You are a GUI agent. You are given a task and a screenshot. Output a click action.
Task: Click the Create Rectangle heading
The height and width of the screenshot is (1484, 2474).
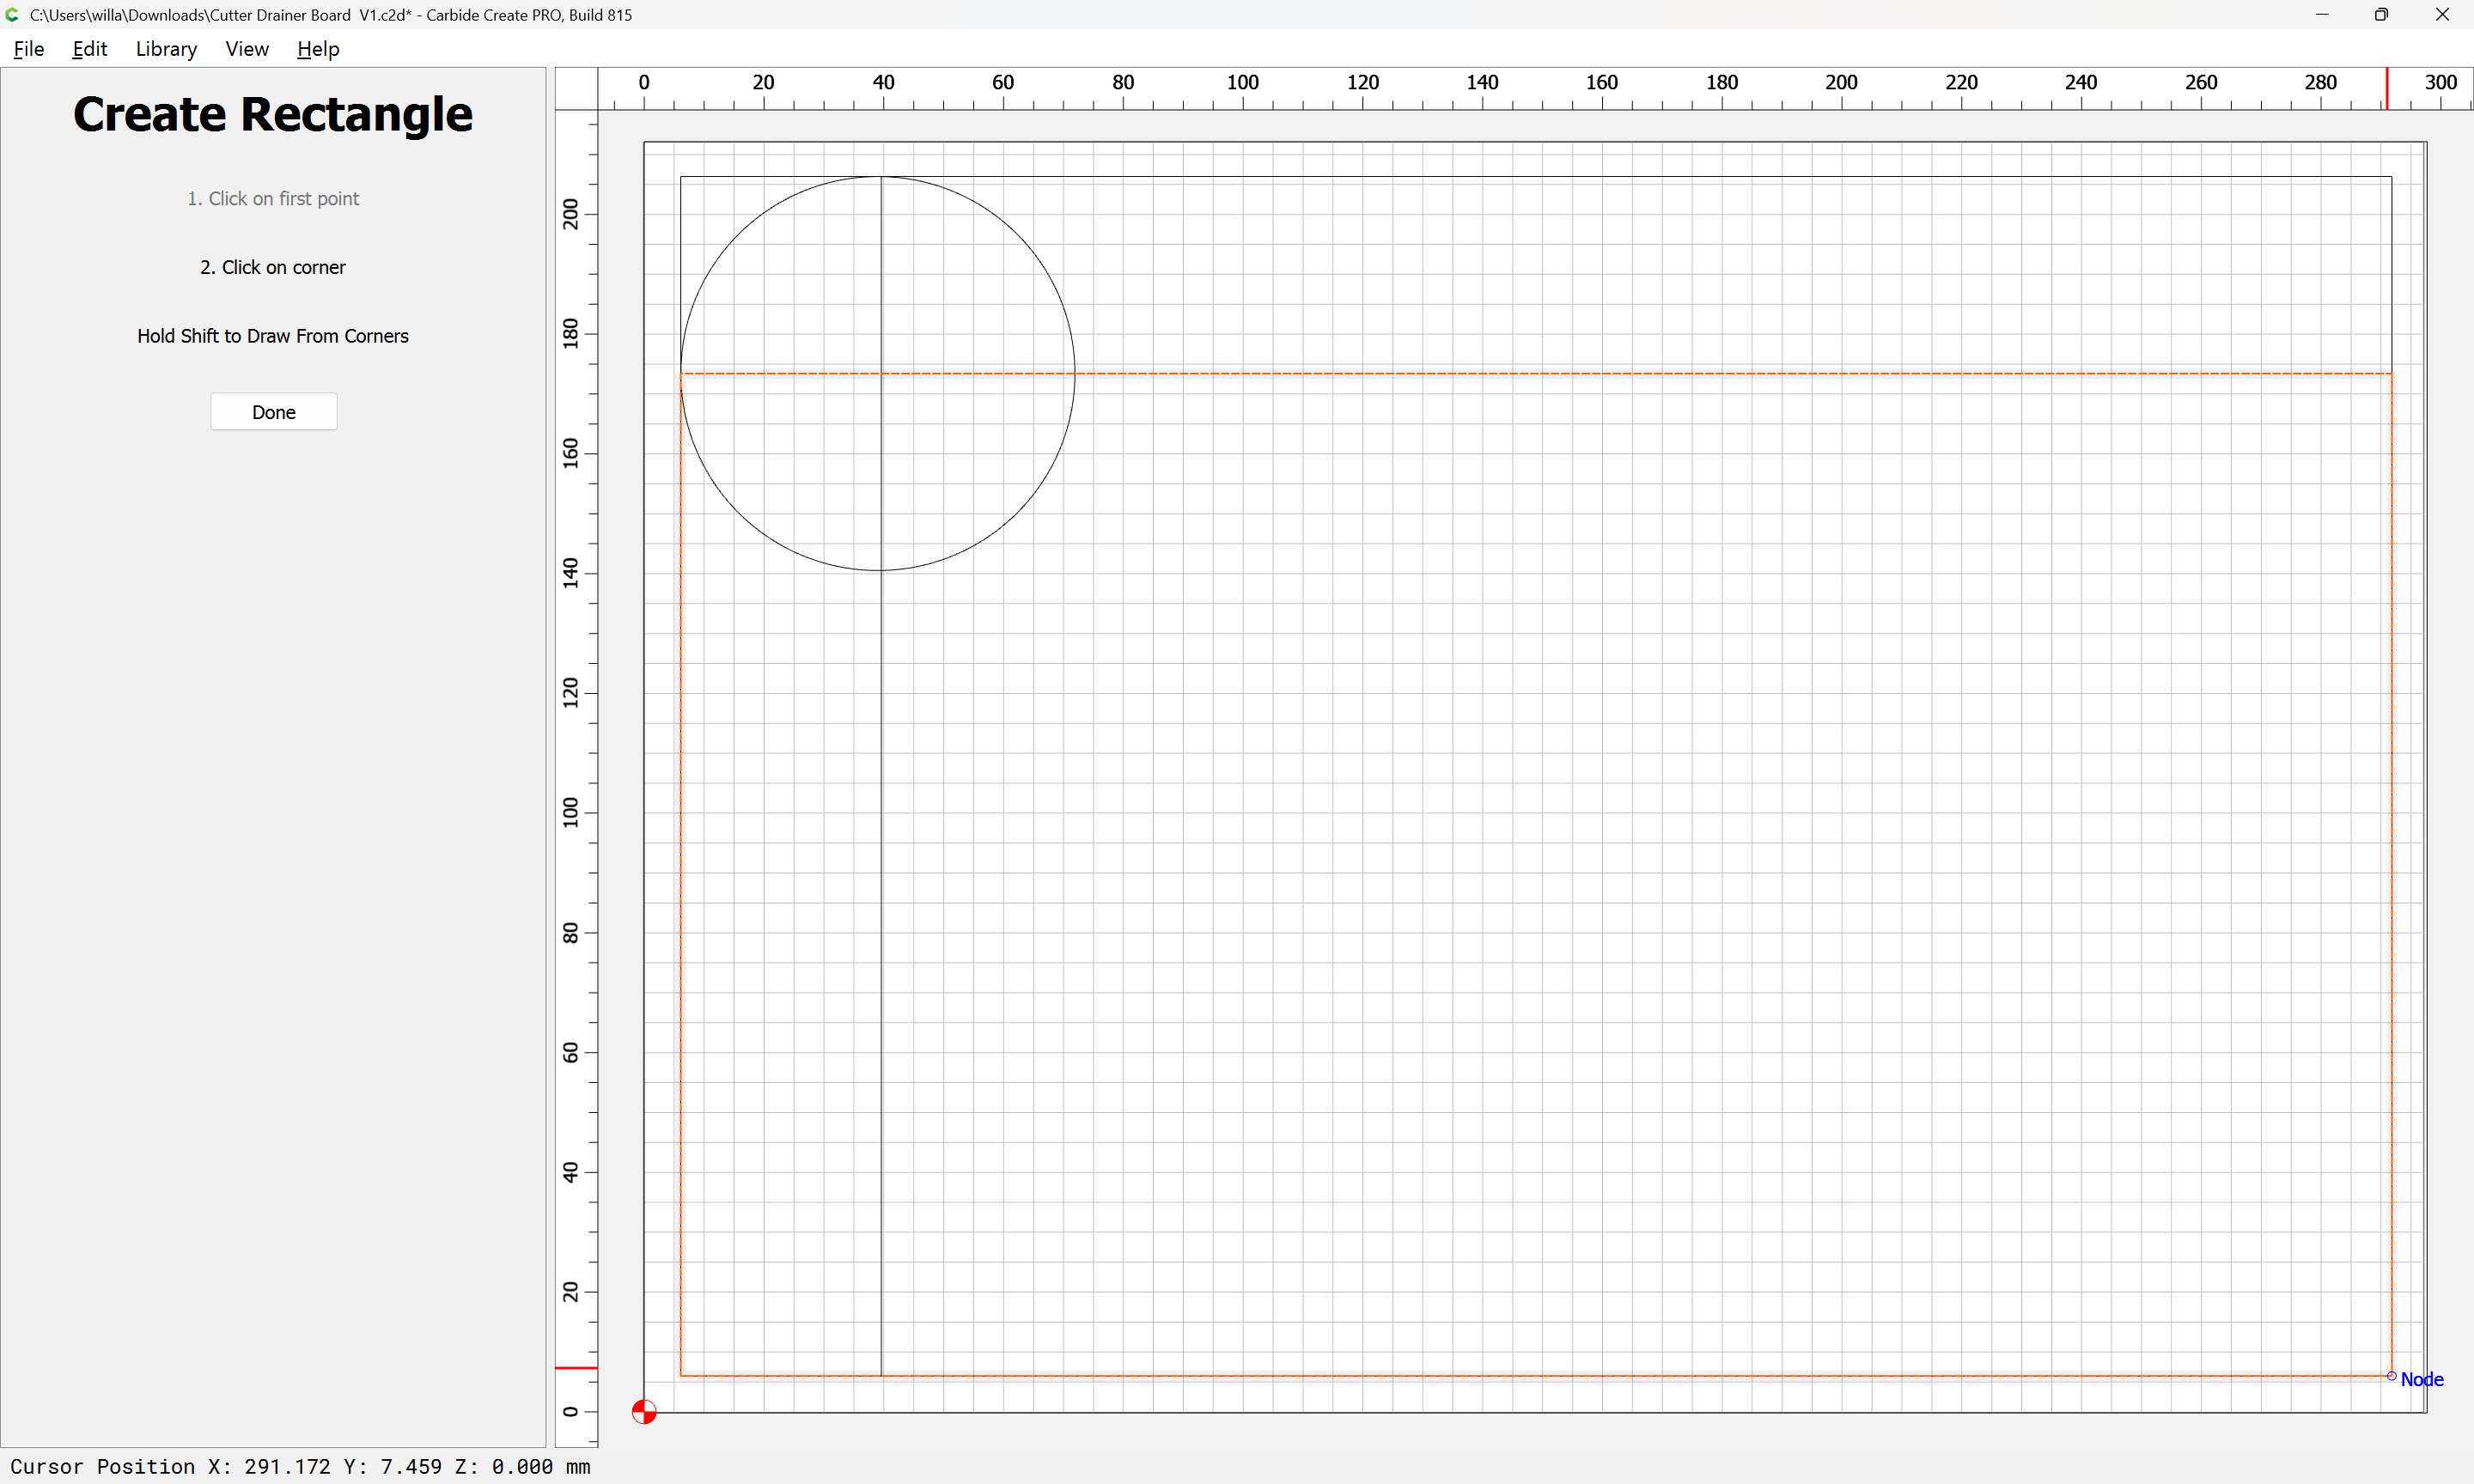[273, 114]
